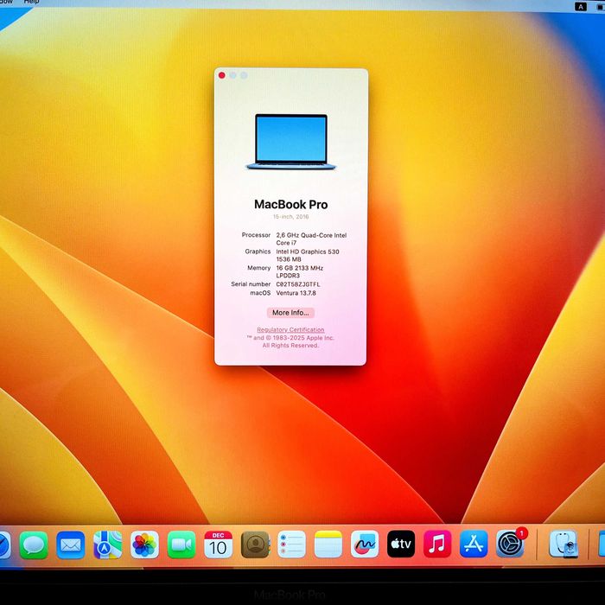Open the App Store from the Dock

[474, 544]
